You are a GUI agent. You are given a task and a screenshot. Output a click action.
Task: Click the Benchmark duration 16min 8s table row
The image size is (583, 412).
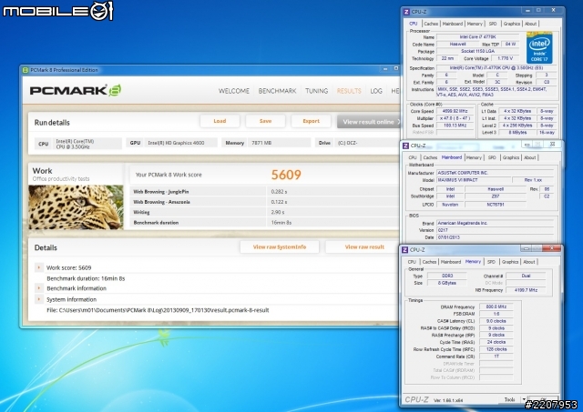[265, 223]
